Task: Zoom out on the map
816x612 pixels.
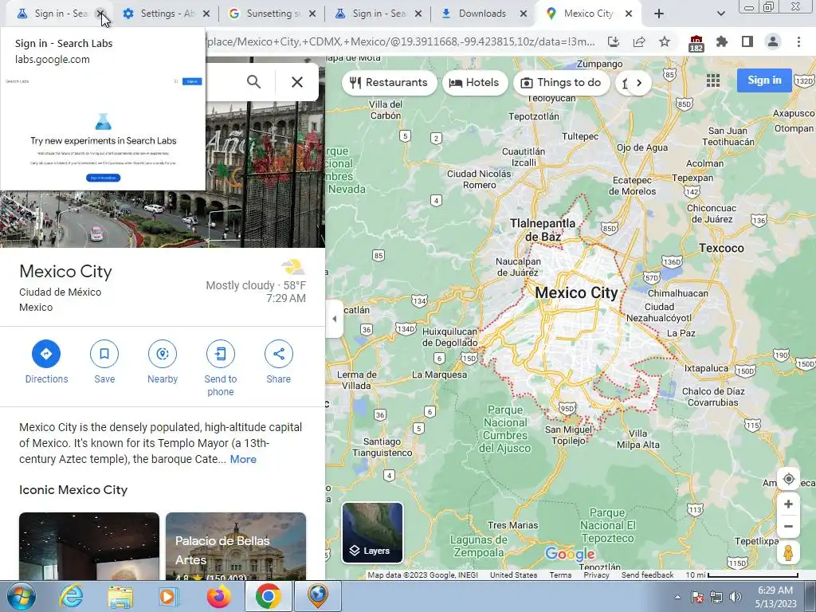Action: pos(788,526)
